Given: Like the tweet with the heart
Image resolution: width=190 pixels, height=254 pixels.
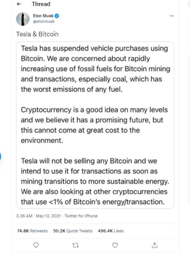Looking at the screenshot, I should 115,245.
